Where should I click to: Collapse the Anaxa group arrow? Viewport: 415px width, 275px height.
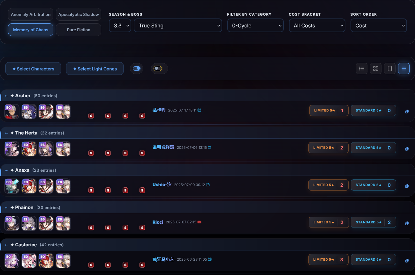point(6,170)
